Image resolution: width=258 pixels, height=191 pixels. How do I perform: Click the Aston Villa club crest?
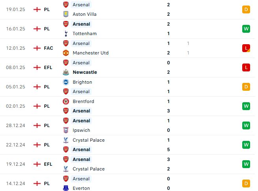point(66,14)
